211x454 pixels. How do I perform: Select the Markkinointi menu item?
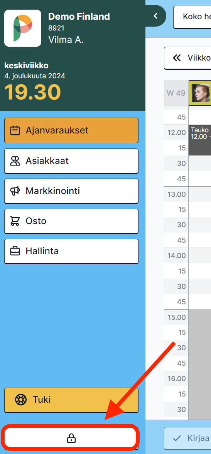[71, 191]
